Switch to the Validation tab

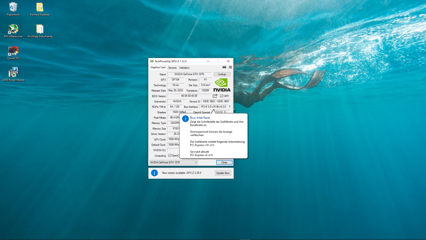(x=184, y=68)
